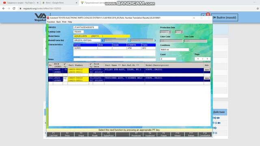
Task: Click the Notes input field
Action: [115, 59]
